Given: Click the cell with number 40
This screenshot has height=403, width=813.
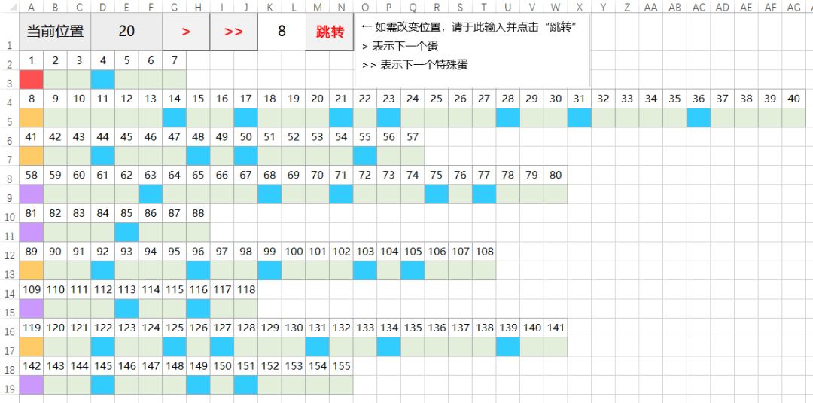Looking at the screenshot, I should [x=794, y=99].
